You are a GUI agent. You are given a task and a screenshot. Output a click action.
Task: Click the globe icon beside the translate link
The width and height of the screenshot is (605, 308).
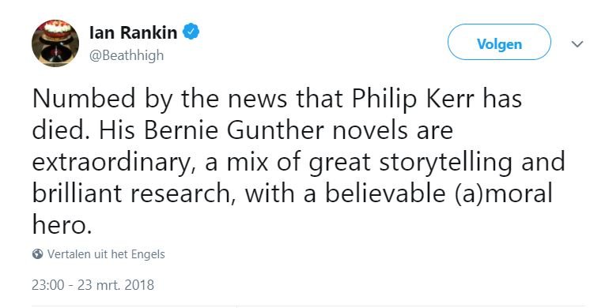click(37, 254)
